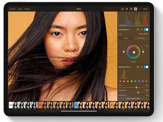
Task: Select the pink selective color swatch
Action: (147, 81)
